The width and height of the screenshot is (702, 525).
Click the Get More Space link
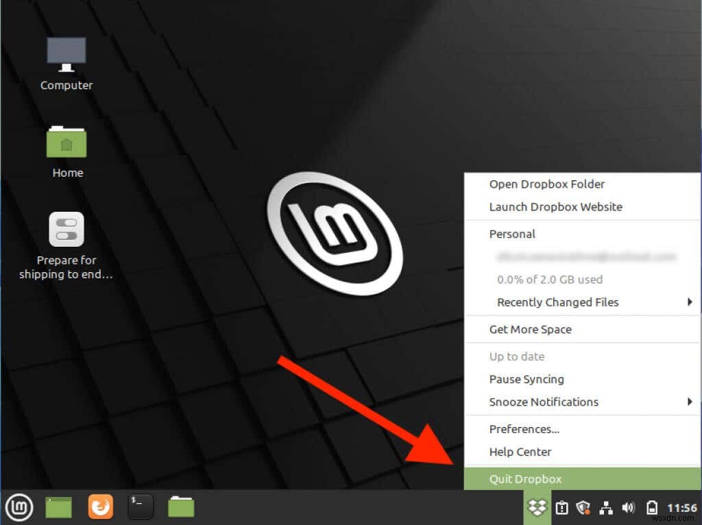point(530,330)
